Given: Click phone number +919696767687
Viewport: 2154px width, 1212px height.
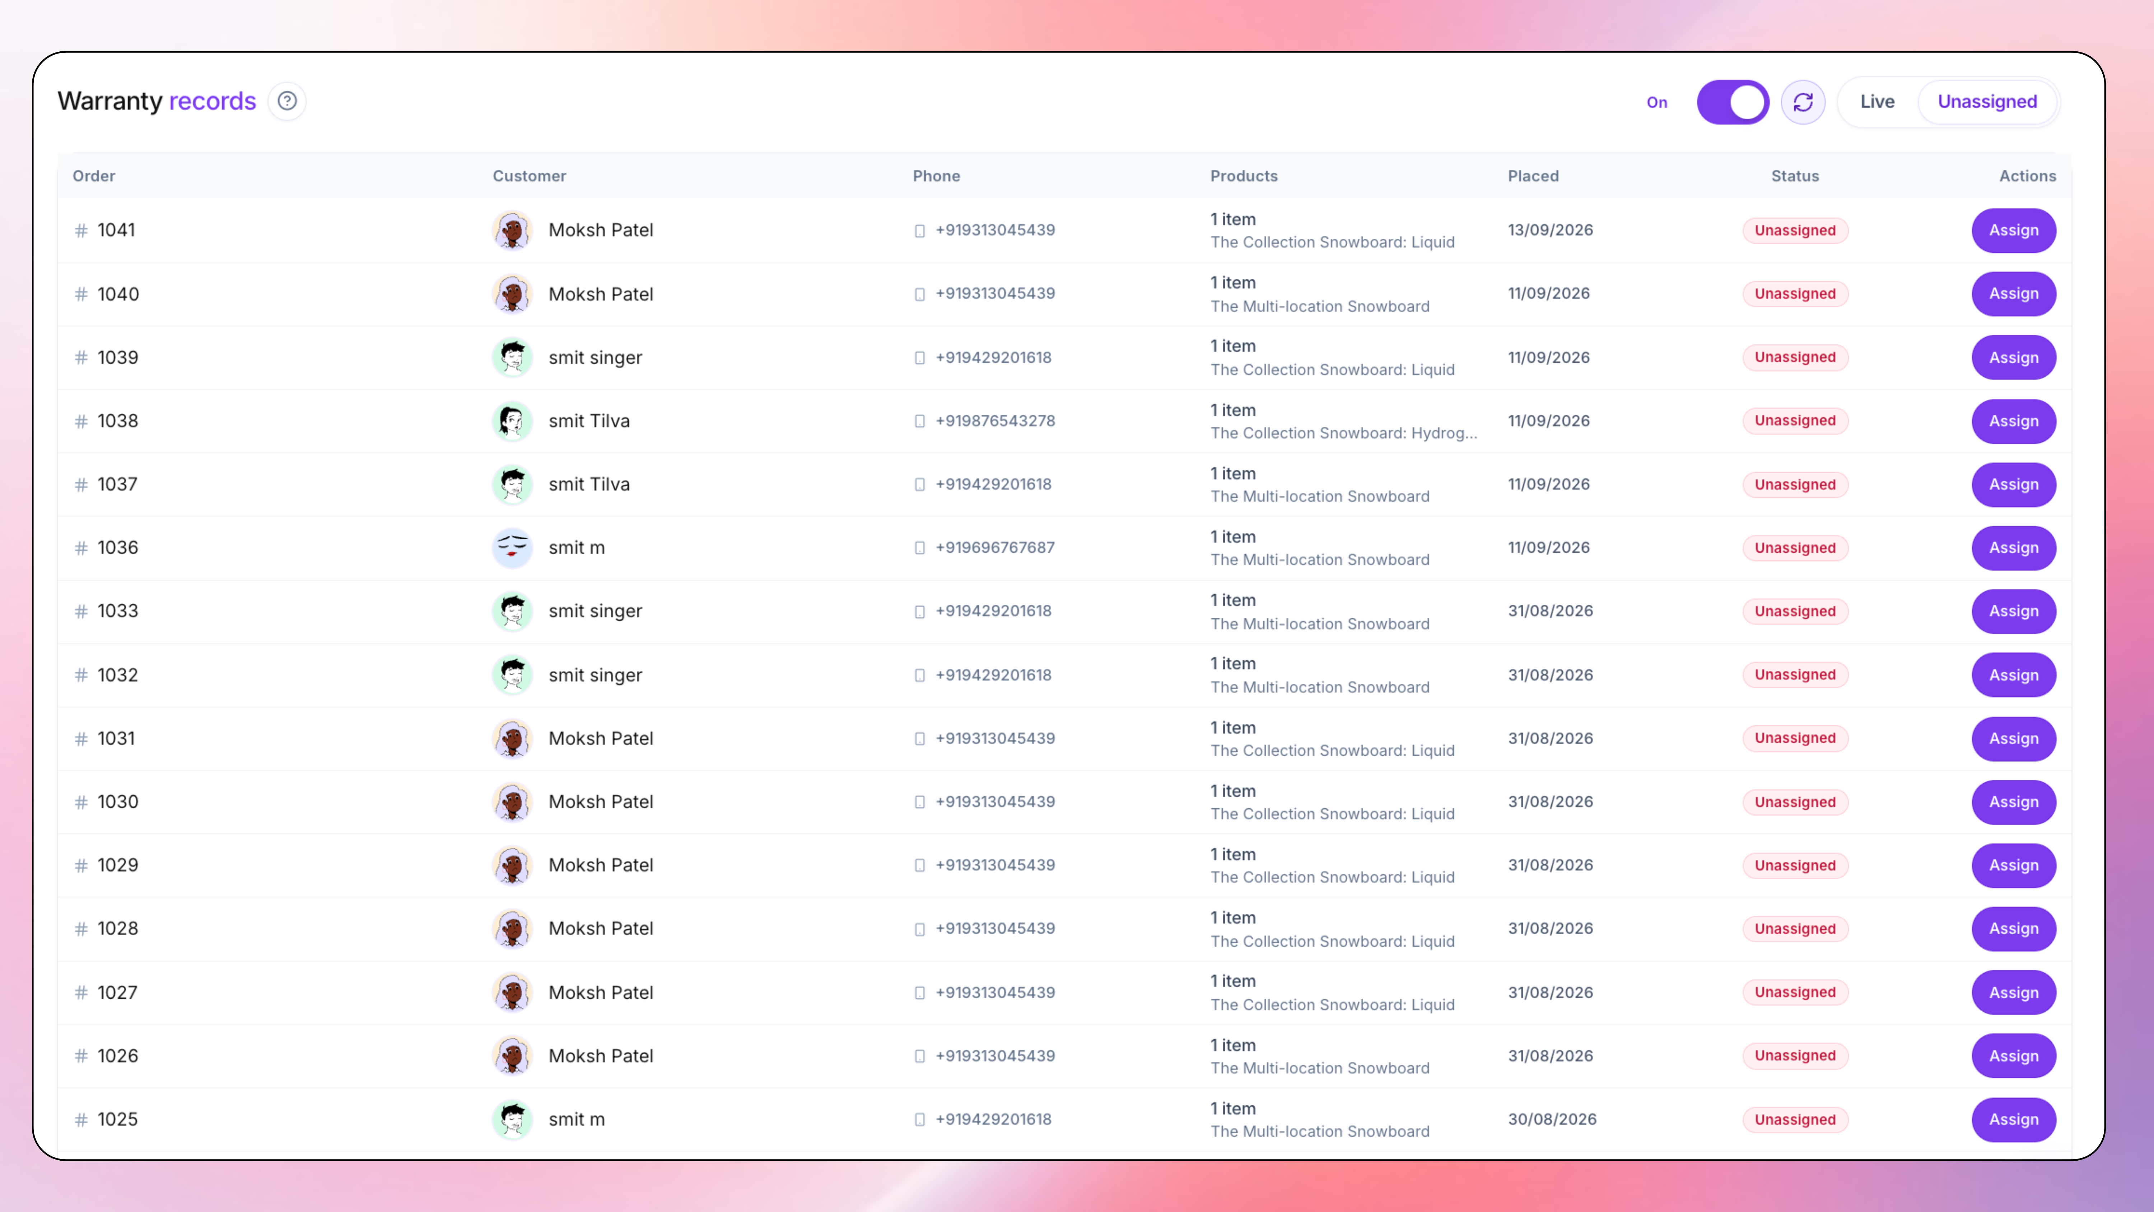Looking at the screenshot, I should click(x=995, y=548).
